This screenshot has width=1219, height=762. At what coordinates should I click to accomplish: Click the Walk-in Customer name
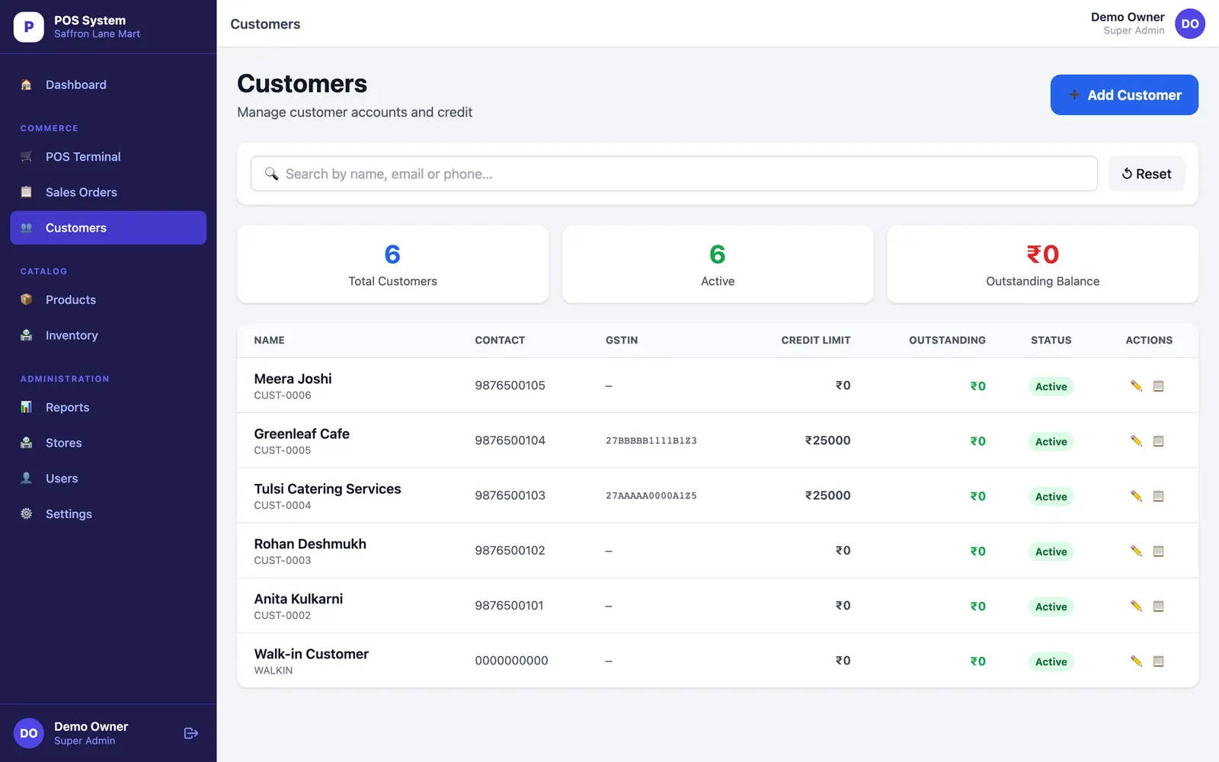(x=311, y=654)
